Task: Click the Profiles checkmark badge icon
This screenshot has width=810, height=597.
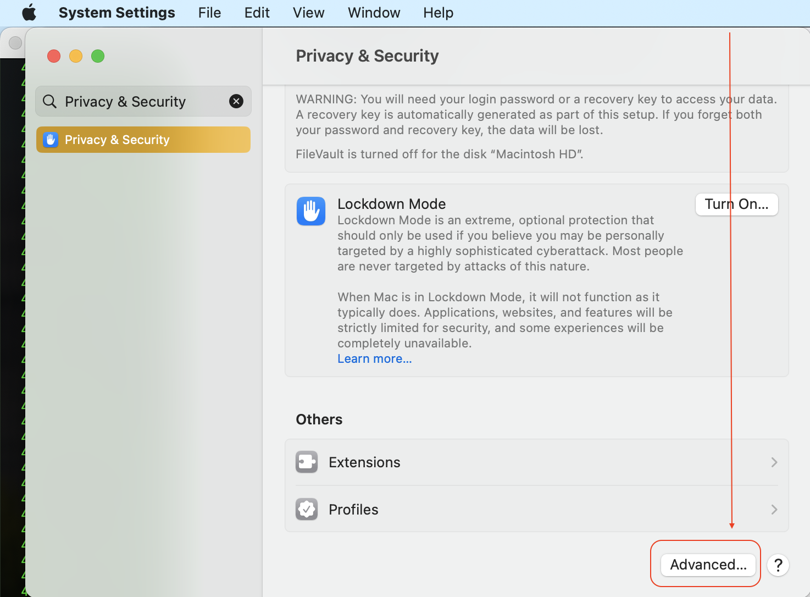Action: coord(307,510)
